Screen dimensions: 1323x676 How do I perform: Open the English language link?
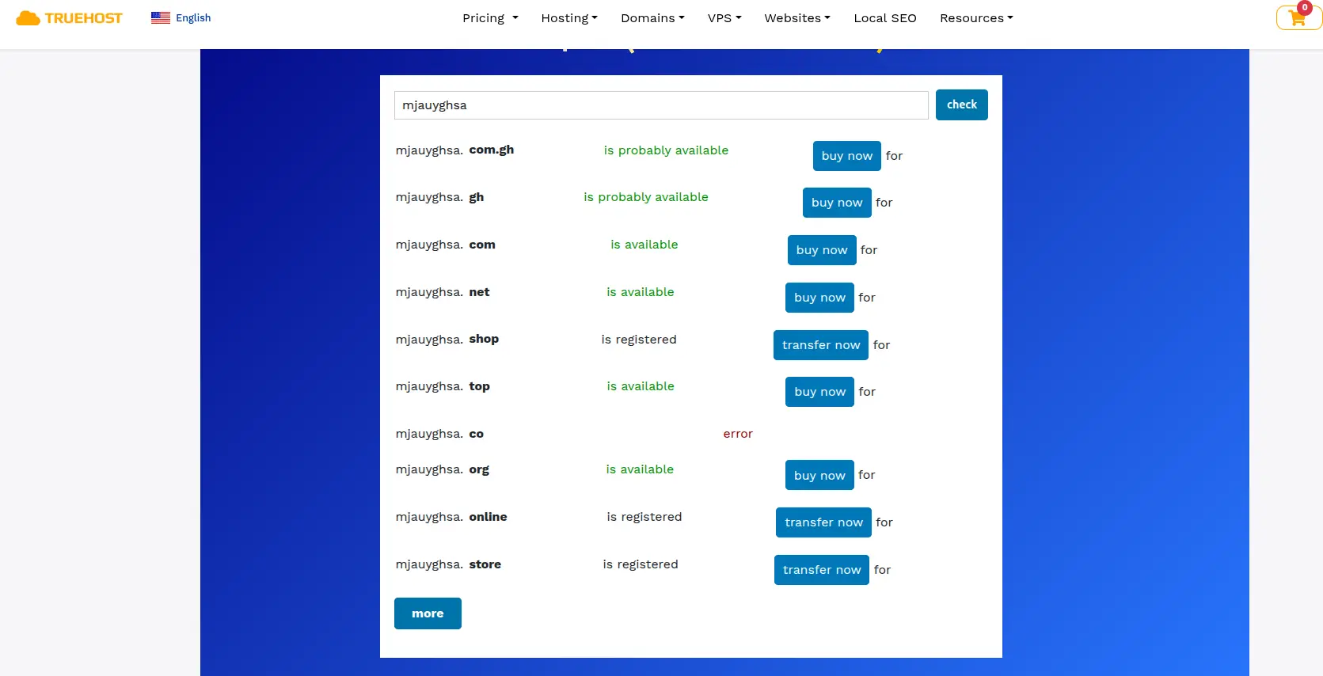(x=193, y=17)
